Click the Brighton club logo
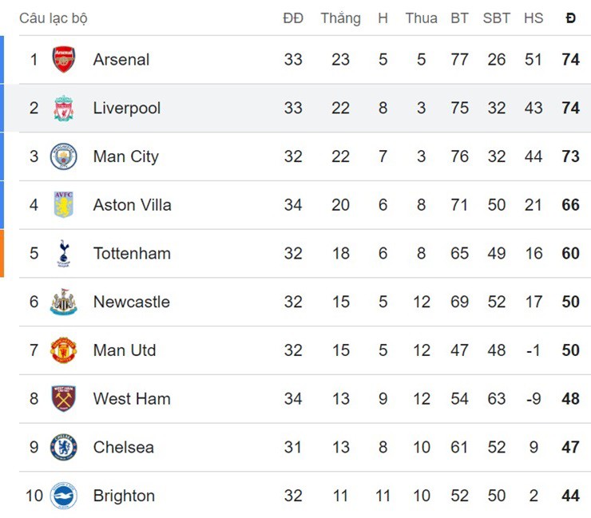The image size is (591, 518). pyautogui.click(x=64, y=496)
